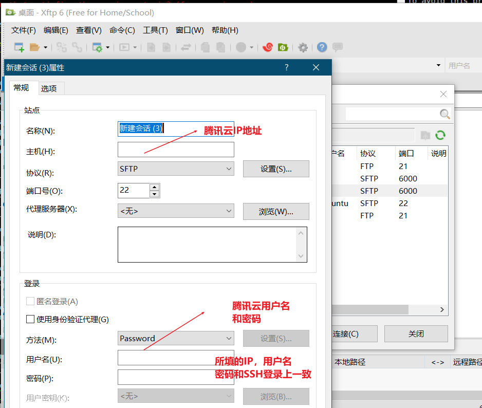
Task: Click the 密码(P) input field
Action: click(x=176, y=377)
